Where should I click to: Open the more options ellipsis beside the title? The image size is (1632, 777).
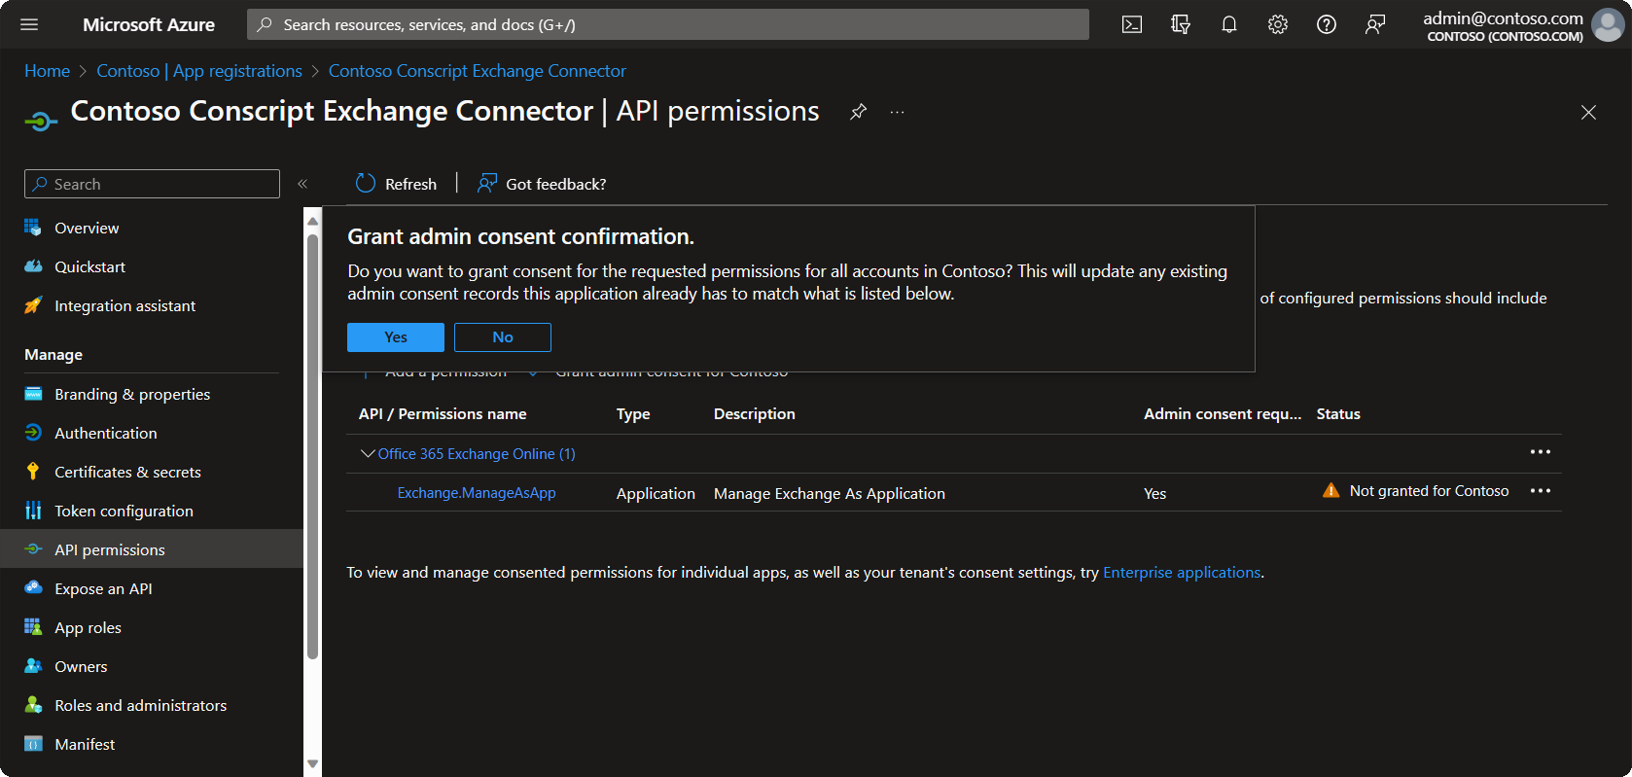coord(897,112)
